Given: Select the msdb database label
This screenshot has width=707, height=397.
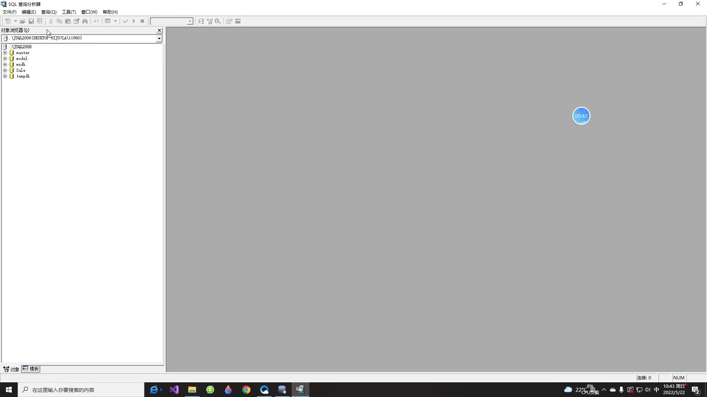Looking at the screenshot, I should pyautogui.click(x=21, y=64).
